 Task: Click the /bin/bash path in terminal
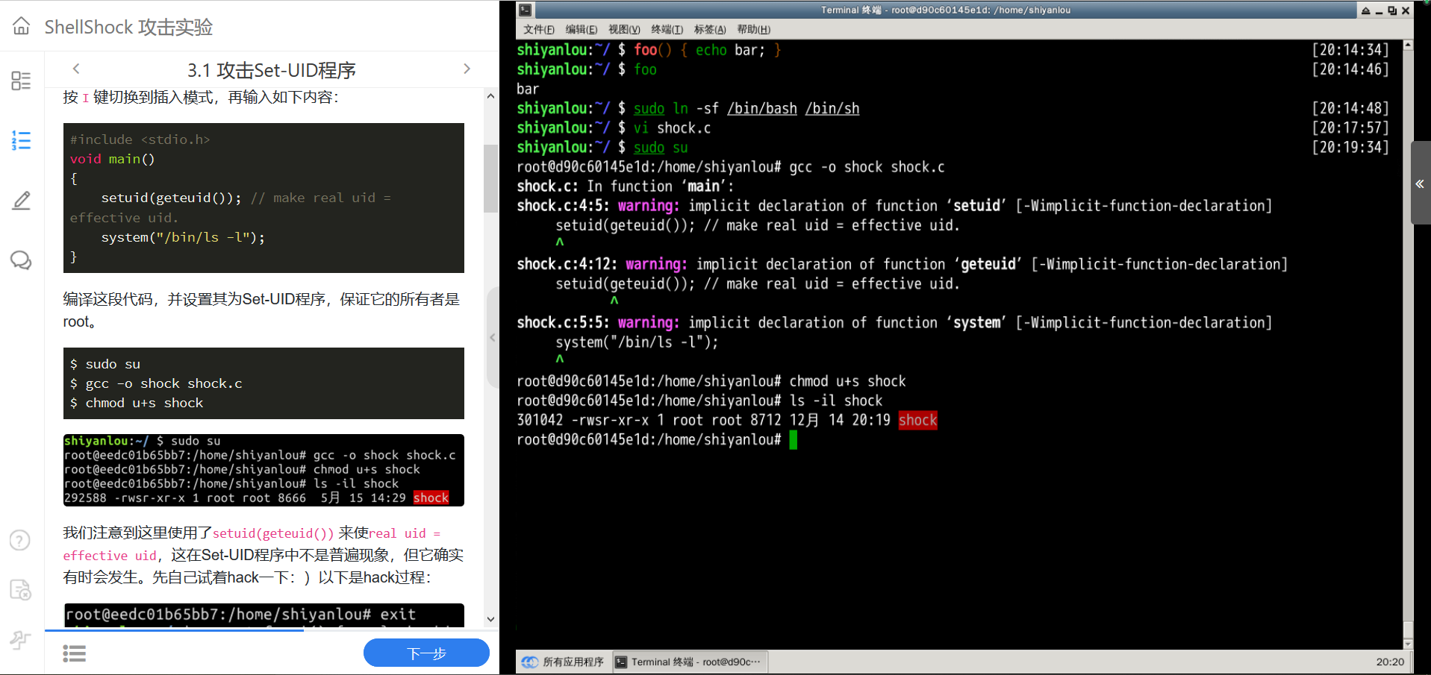tap(762, 109)
